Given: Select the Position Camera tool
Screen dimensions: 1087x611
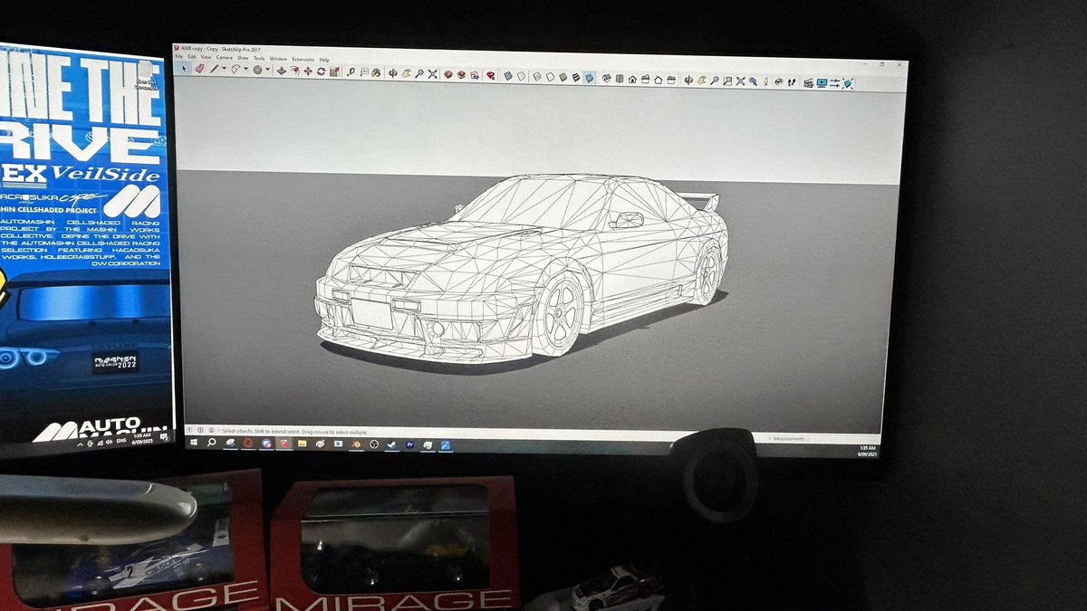Looking at the screenshot, I should [x=766, y=81].
